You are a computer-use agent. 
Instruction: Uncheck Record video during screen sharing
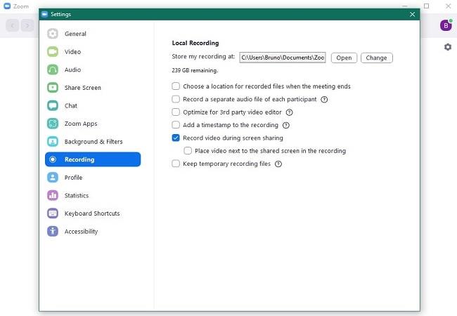pos(176,138)
